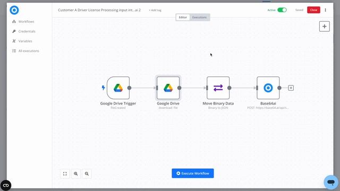Click the Google Drive Trigger label
This screenshot has width=340, height=191.
[x=118, y=103]
